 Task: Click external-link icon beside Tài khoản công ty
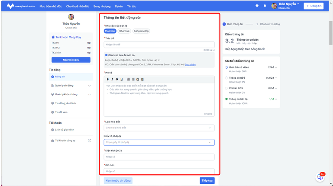(89, 141)
